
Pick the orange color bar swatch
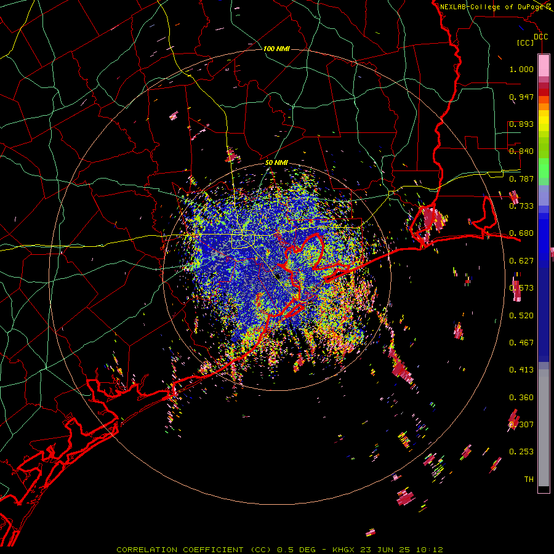click(x=544, y=106)
